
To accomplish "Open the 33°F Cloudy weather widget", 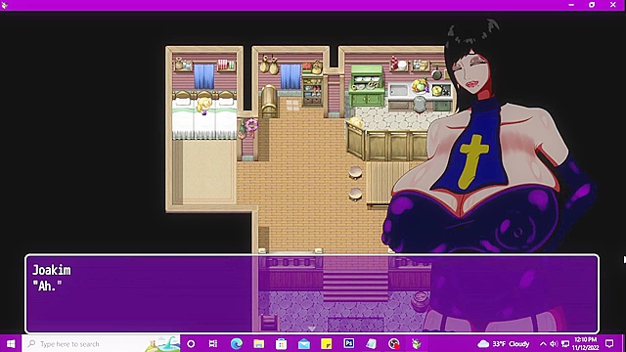I will coord(504,343).
